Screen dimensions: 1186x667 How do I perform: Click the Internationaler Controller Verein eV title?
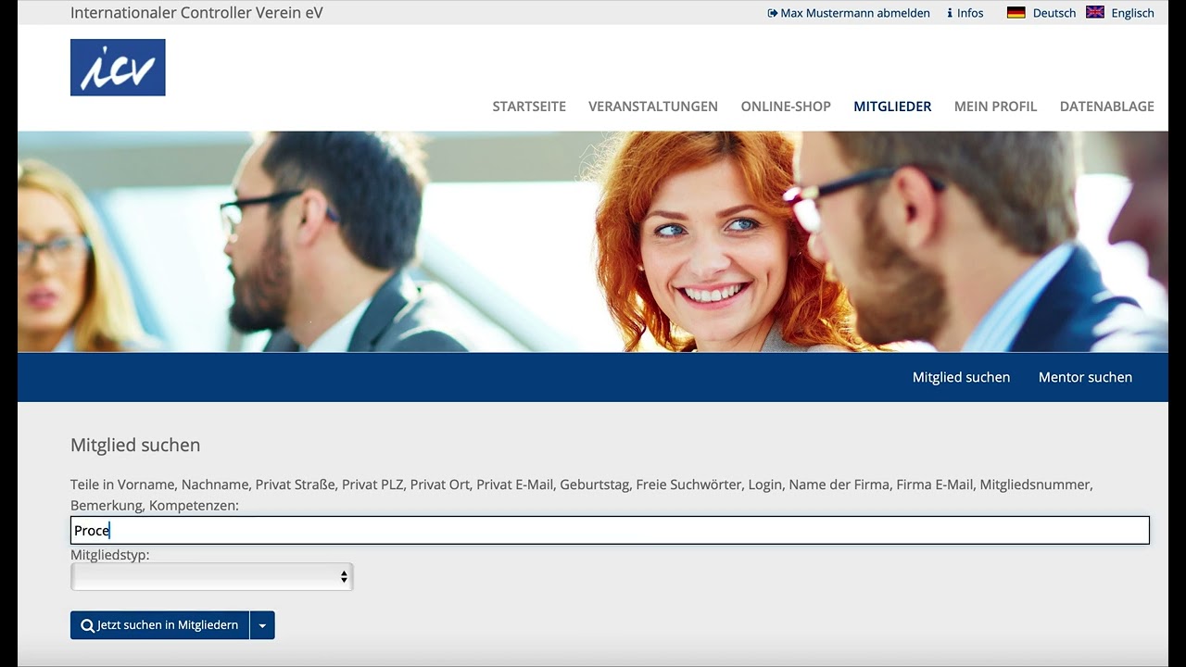(196, 13)
